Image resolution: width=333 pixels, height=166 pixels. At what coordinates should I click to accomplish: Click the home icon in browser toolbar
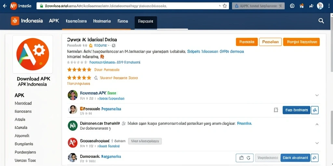click(301, 6)
